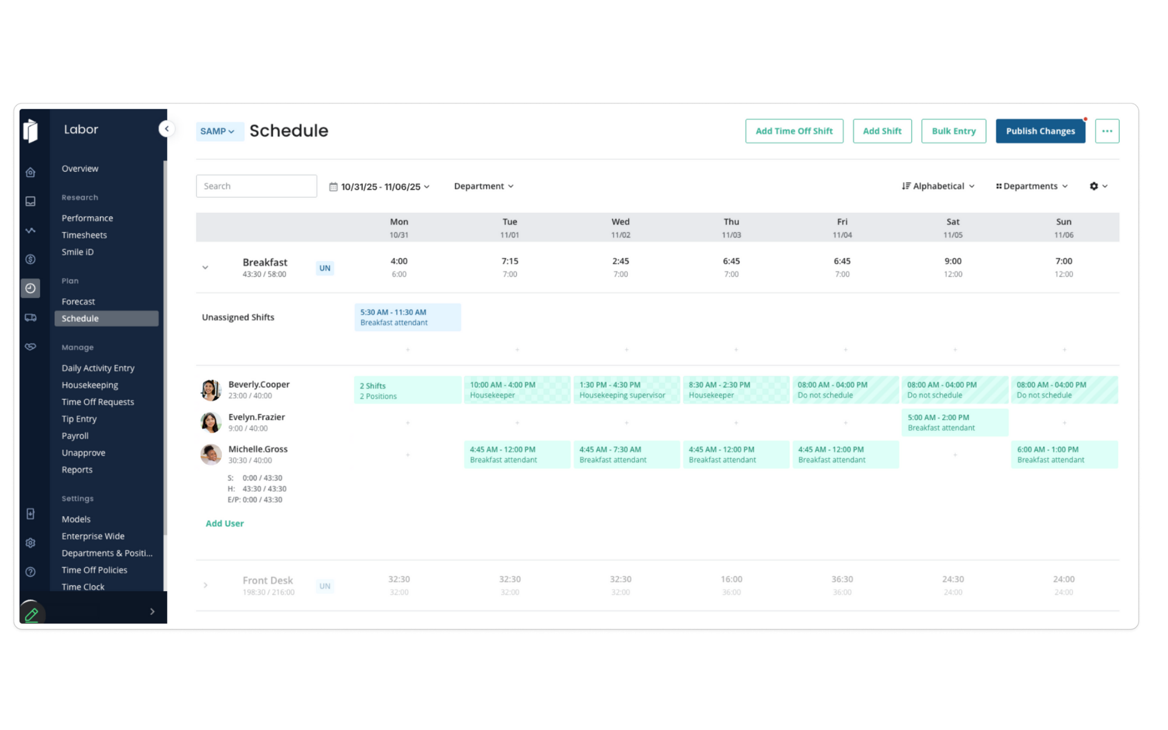Open the gear settings dropdown above schedule

[x=1098, y=186]
